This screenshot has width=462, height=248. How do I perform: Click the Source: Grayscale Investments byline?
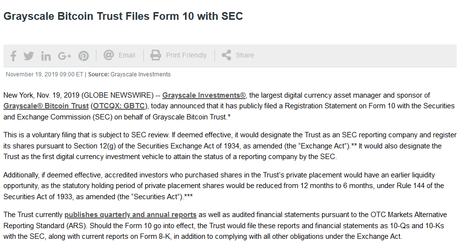[129, 74]
